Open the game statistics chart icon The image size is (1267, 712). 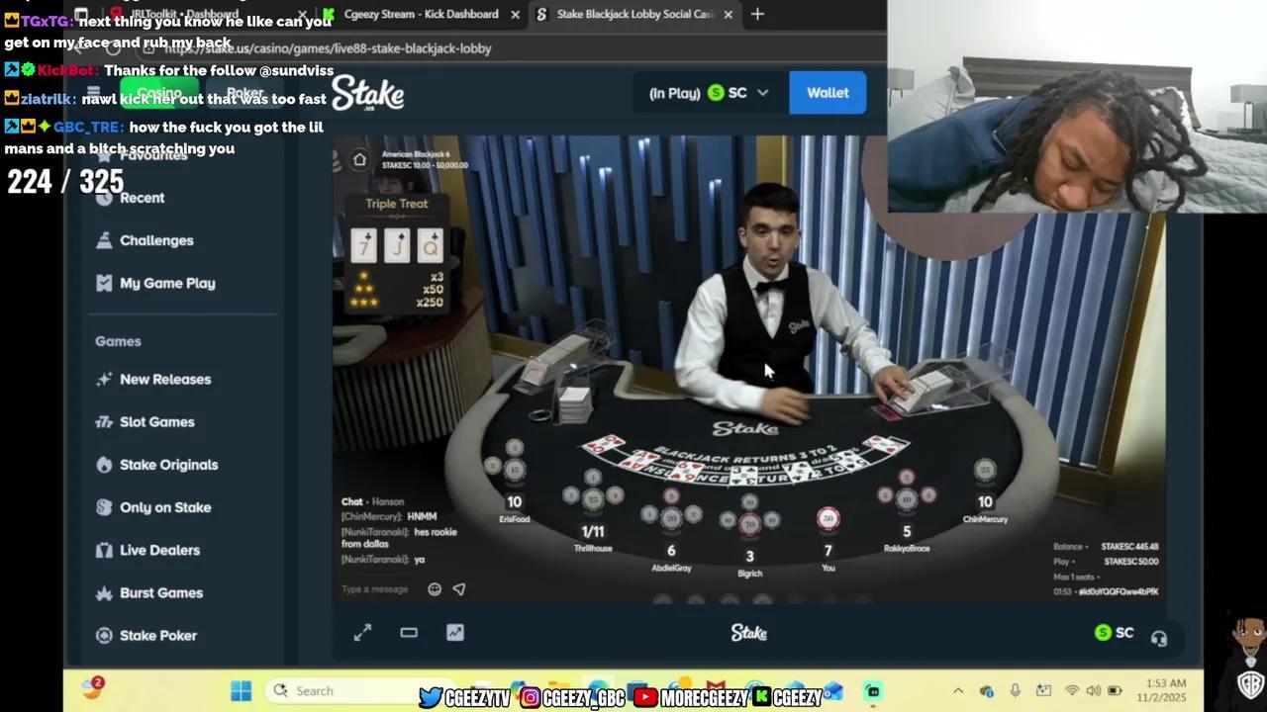tap(454, 633)
